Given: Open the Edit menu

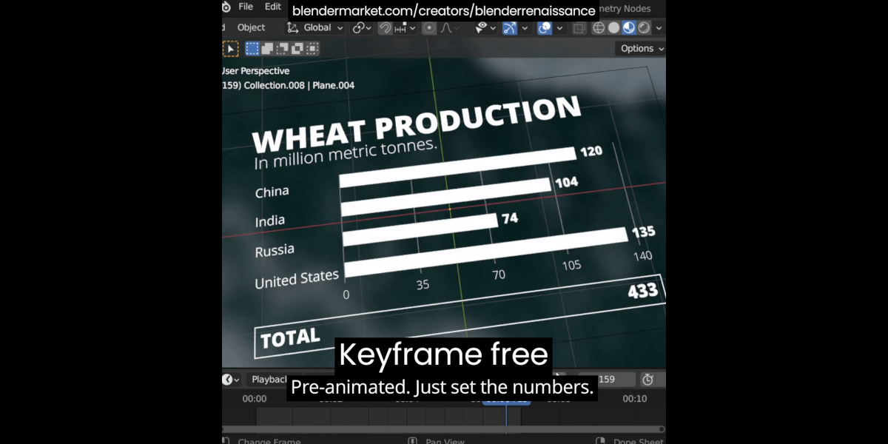Looking at the screenshot, I should point(273,7).
